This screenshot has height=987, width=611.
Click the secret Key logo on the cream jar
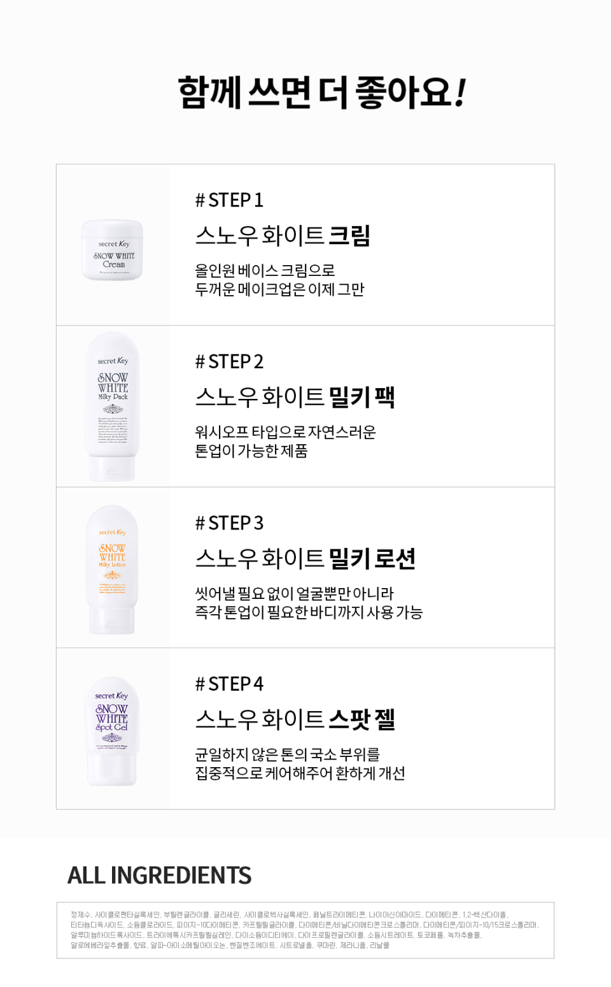coord(114,244)
